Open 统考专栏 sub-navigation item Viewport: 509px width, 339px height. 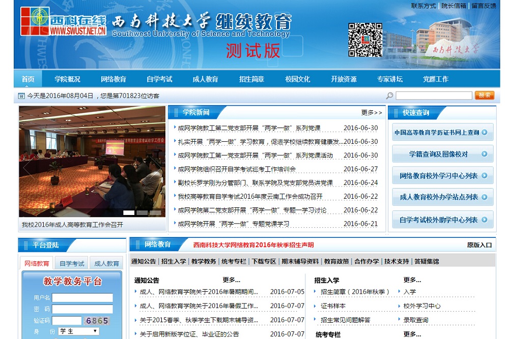pos(234,261)
